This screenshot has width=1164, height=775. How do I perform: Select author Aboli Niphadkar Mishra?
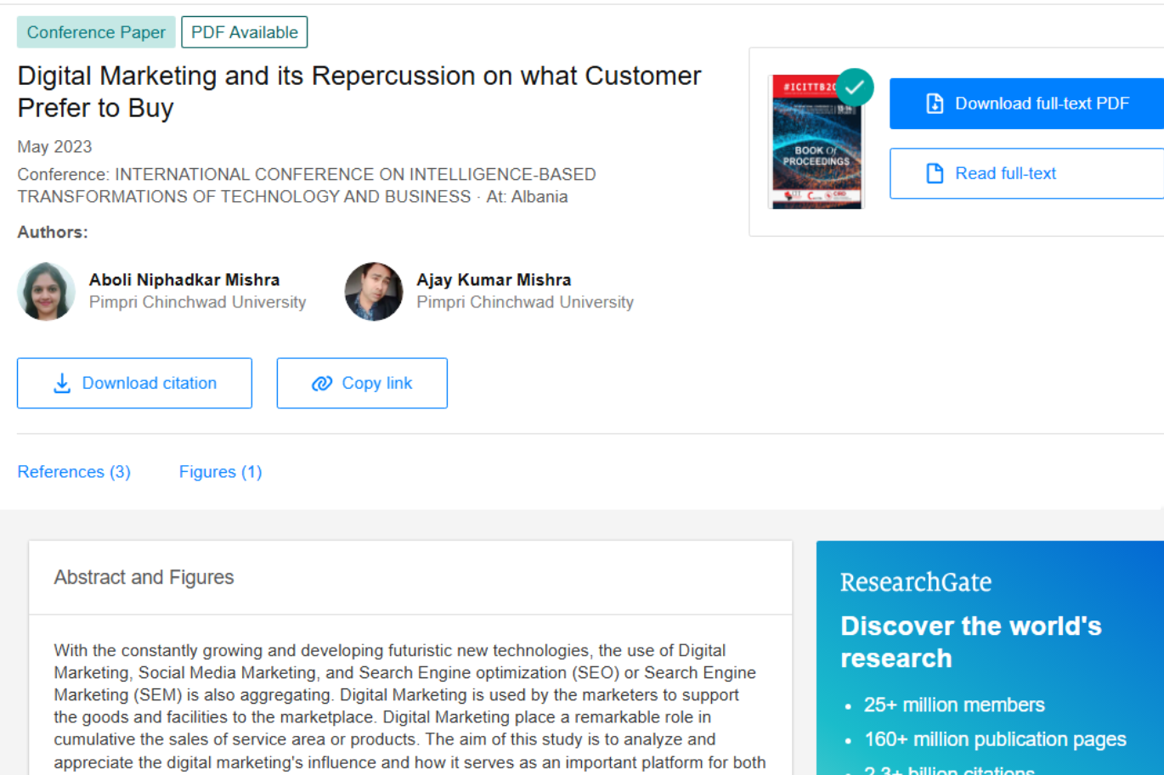184,279
